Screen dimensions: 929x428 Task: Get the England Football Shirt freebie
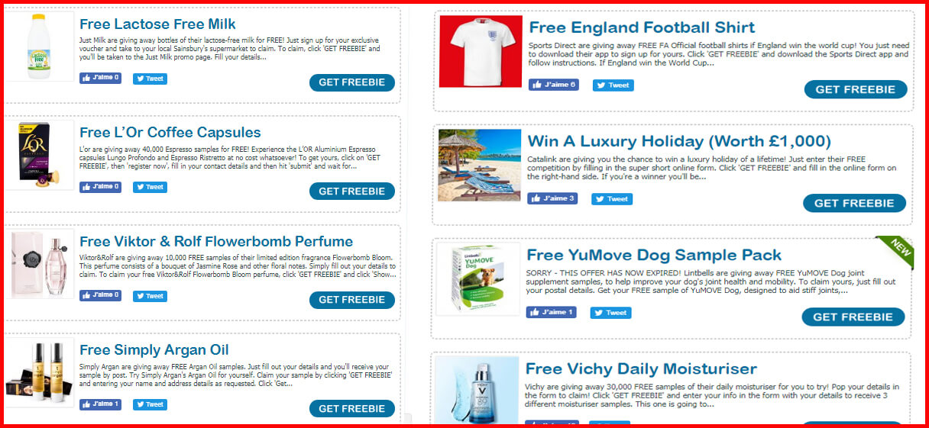pyautogui.click(x=856, y=89)
